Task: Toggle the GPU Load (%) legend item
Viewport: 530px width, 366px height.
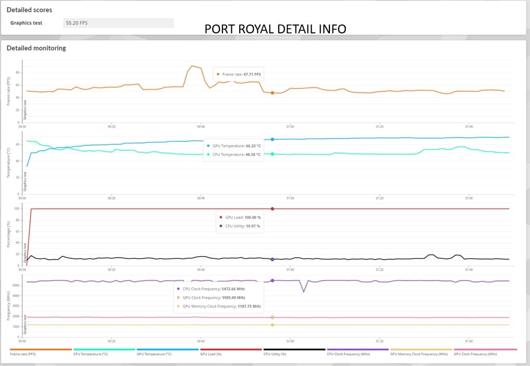Action: pos(231,352)
